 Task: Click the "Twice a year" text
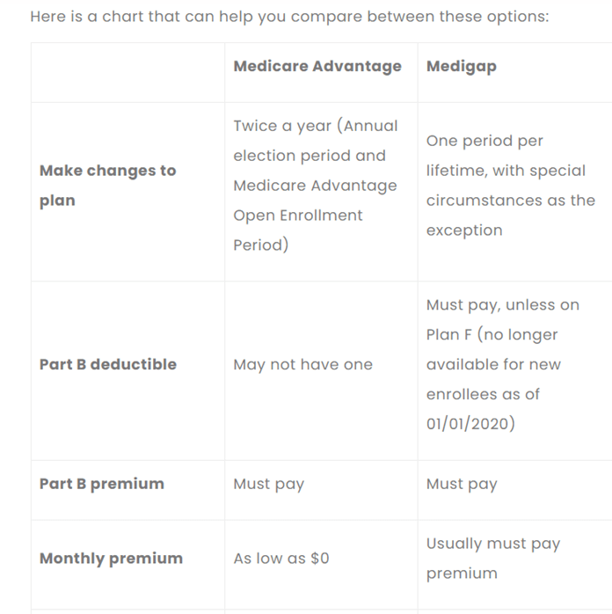282,126
